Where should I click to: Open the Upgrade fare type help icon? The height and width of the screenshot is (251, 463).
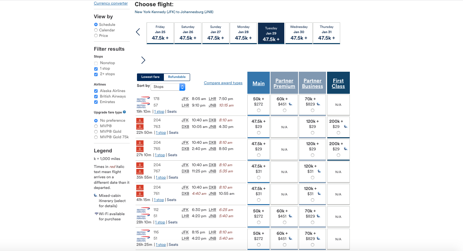point(125,112)
